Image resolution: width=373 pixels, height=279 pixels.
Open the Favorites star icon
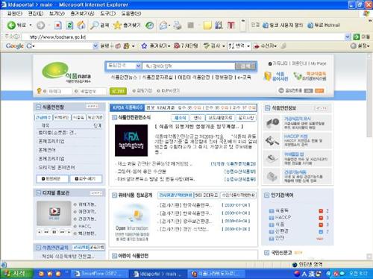[117, 25]
